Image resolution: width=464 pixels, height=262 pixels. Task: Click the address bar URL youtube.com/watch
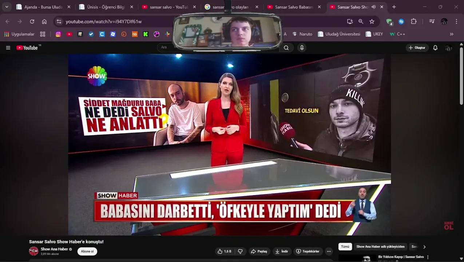click(x=104, y=21)
